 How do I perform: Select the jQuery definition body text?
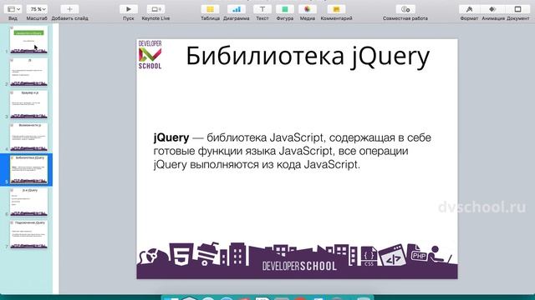292,151
